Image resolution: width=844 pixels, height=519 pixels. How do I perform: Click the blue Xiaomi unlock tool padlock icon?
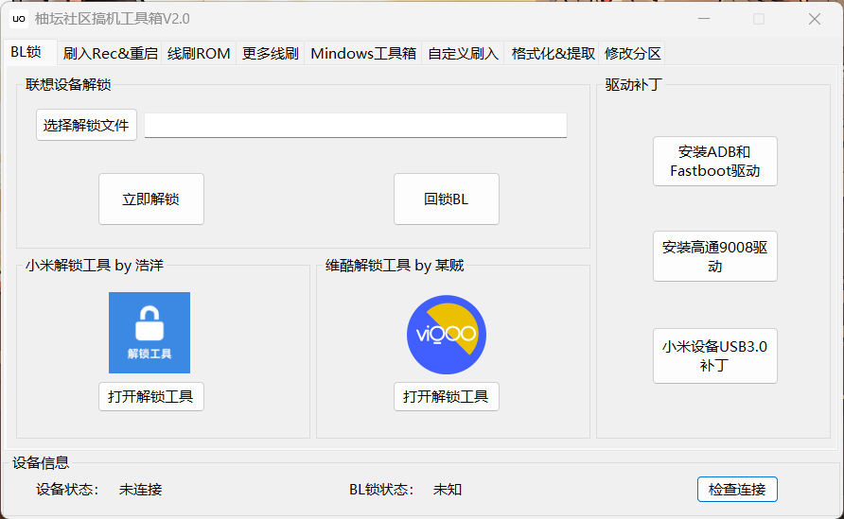tap(149, 332)
